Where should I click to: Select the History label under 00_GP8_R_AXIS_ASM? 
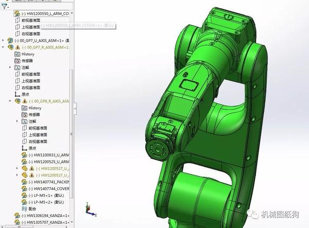tap(35, 108)
